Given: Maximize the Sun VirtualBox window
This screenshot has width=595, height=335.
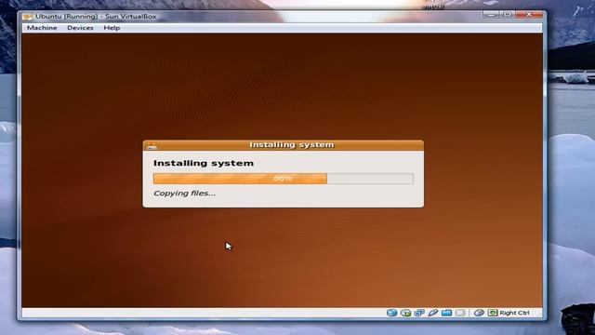Looking at the screenshot, I should (507, 15).
